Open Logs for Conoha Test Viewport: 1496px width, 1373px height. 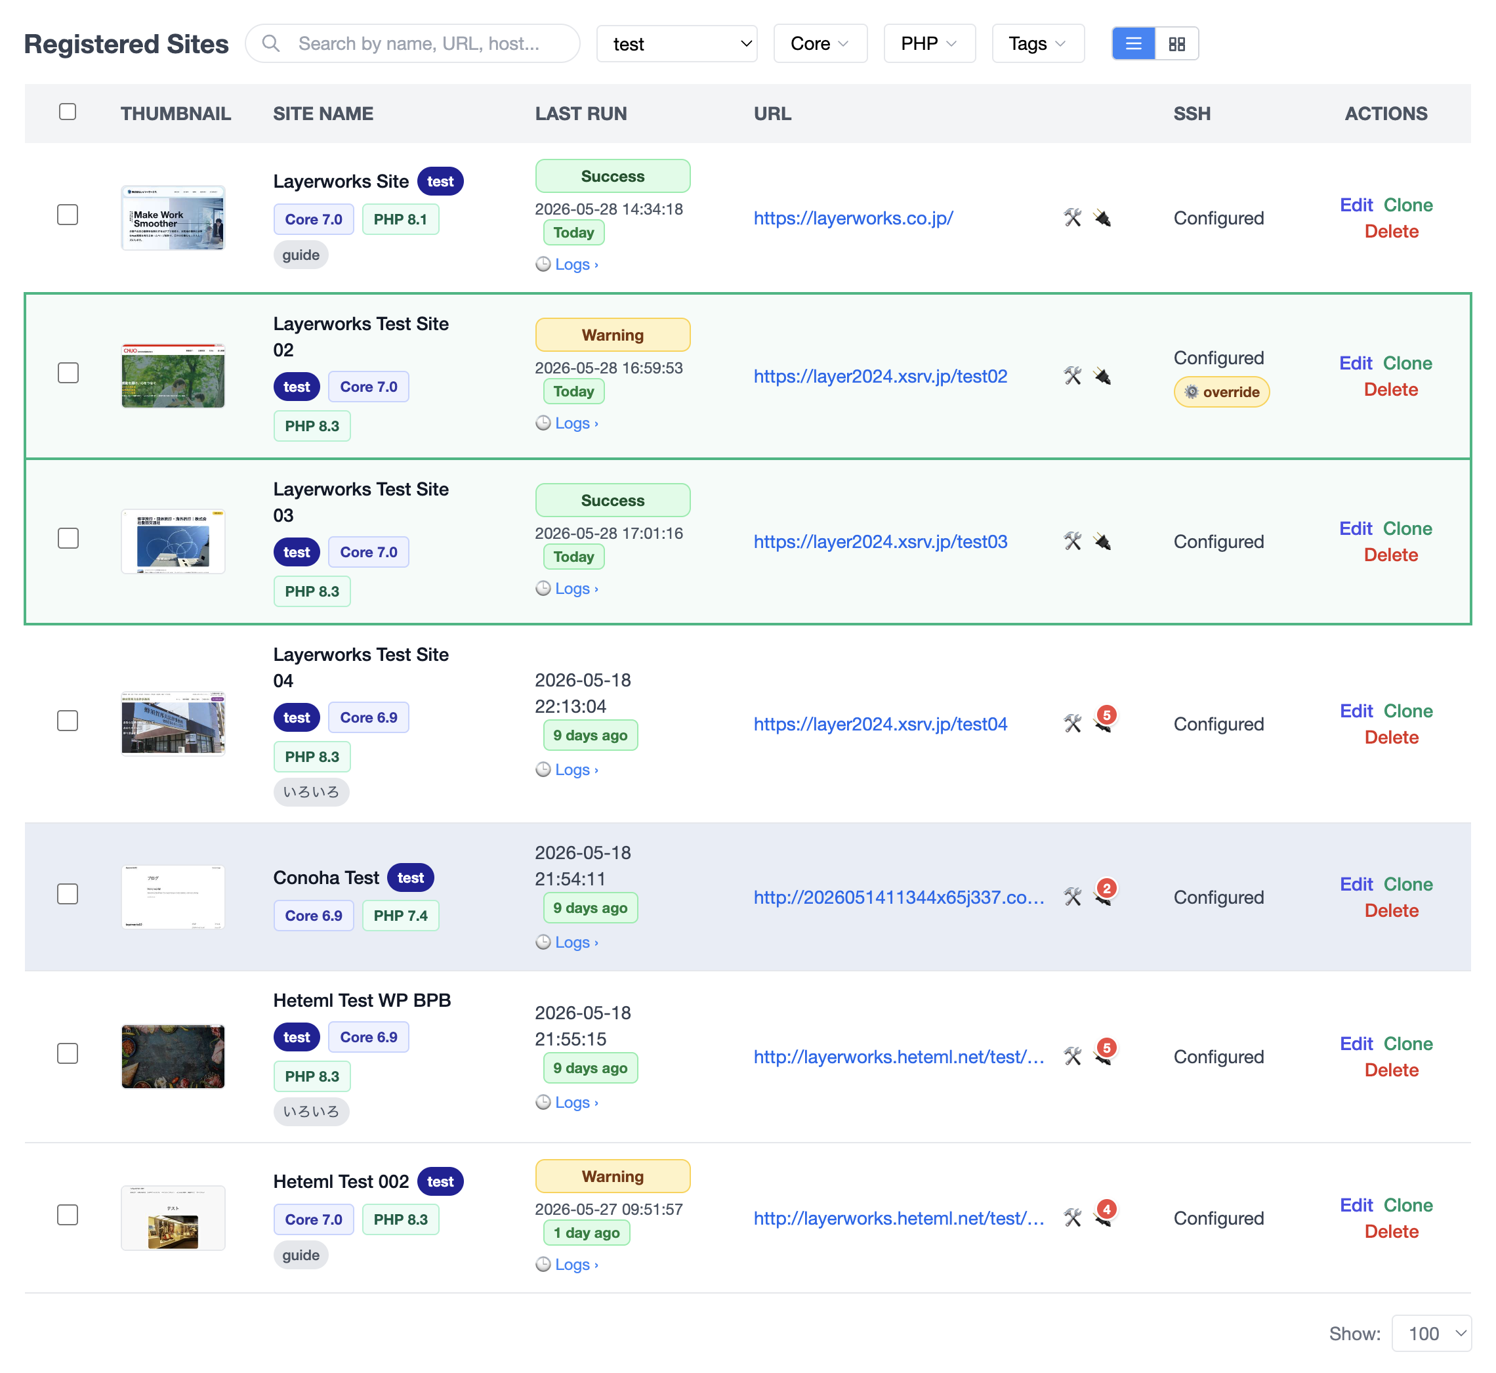point(568,942)
